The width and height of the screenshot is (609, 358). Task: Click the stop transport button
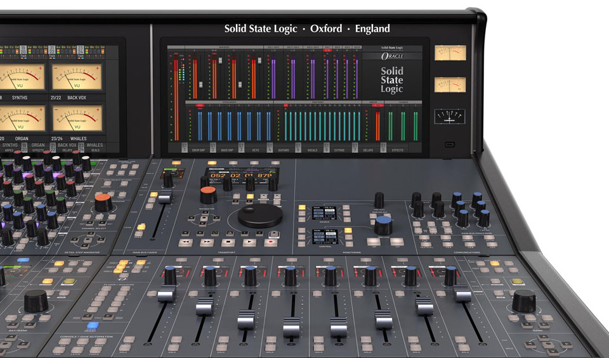click(228, 242)
